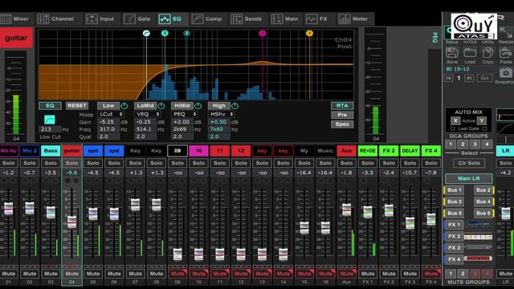Image resolution: width=514 pixels, height=289 pixels.
Task: Open the Low band LCut mode dropdown
Action: pos(111,114)
